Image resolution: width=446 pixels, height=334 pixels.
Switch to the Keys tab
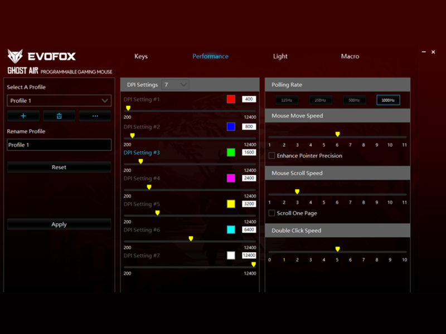[141, 56]
